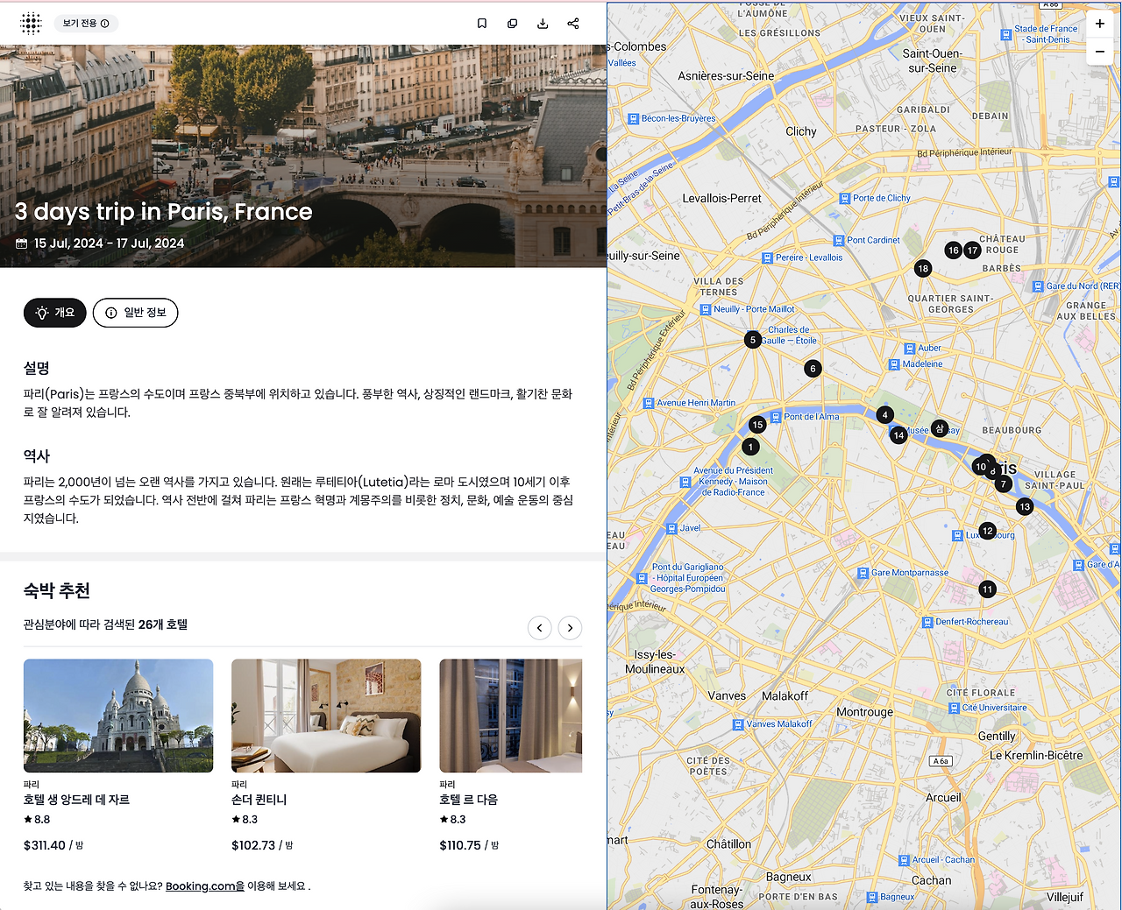Select map marker number 16
The width and height of the screenshot is (1122, 910).
click(954, 250)
